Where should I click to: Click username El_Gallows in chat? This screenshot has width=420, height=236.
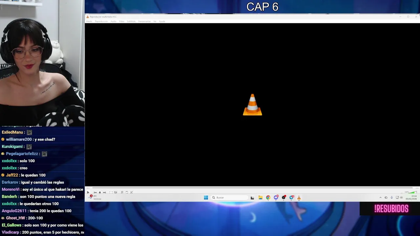pos(11,225)
